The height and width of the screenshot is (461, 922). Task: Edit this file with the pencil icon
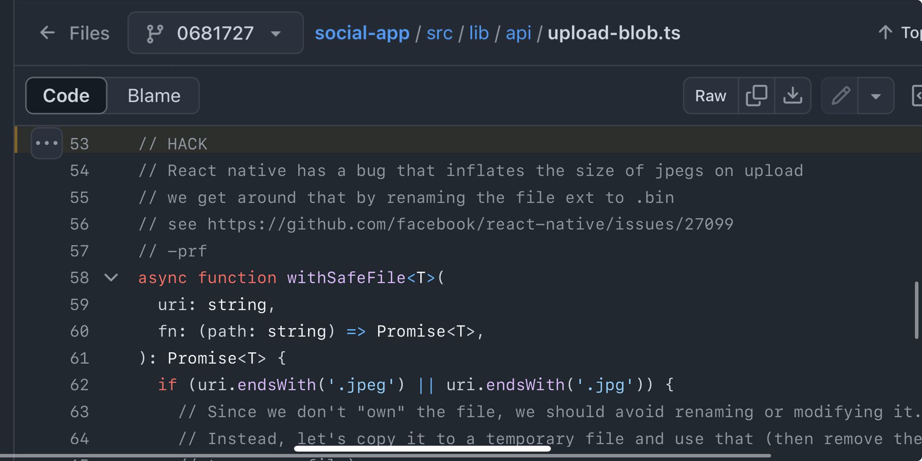[840, 95]
